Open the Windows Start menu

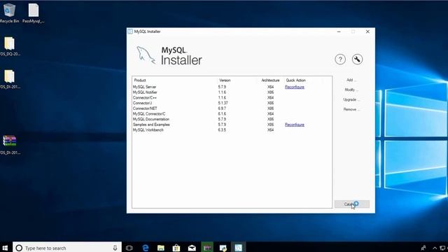click(5, 248)
